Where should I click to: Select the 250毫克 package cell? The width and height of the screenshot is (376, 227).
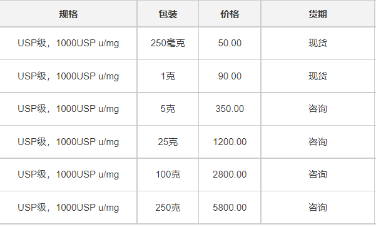168,43
